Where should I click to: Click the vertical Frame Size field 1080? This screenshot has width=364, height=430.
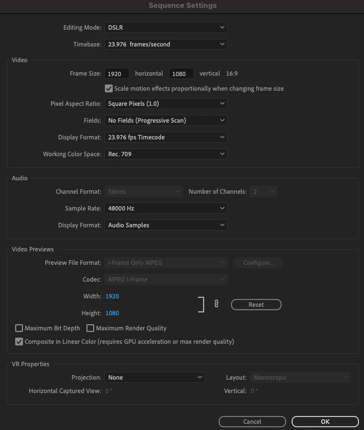[181, 73]
